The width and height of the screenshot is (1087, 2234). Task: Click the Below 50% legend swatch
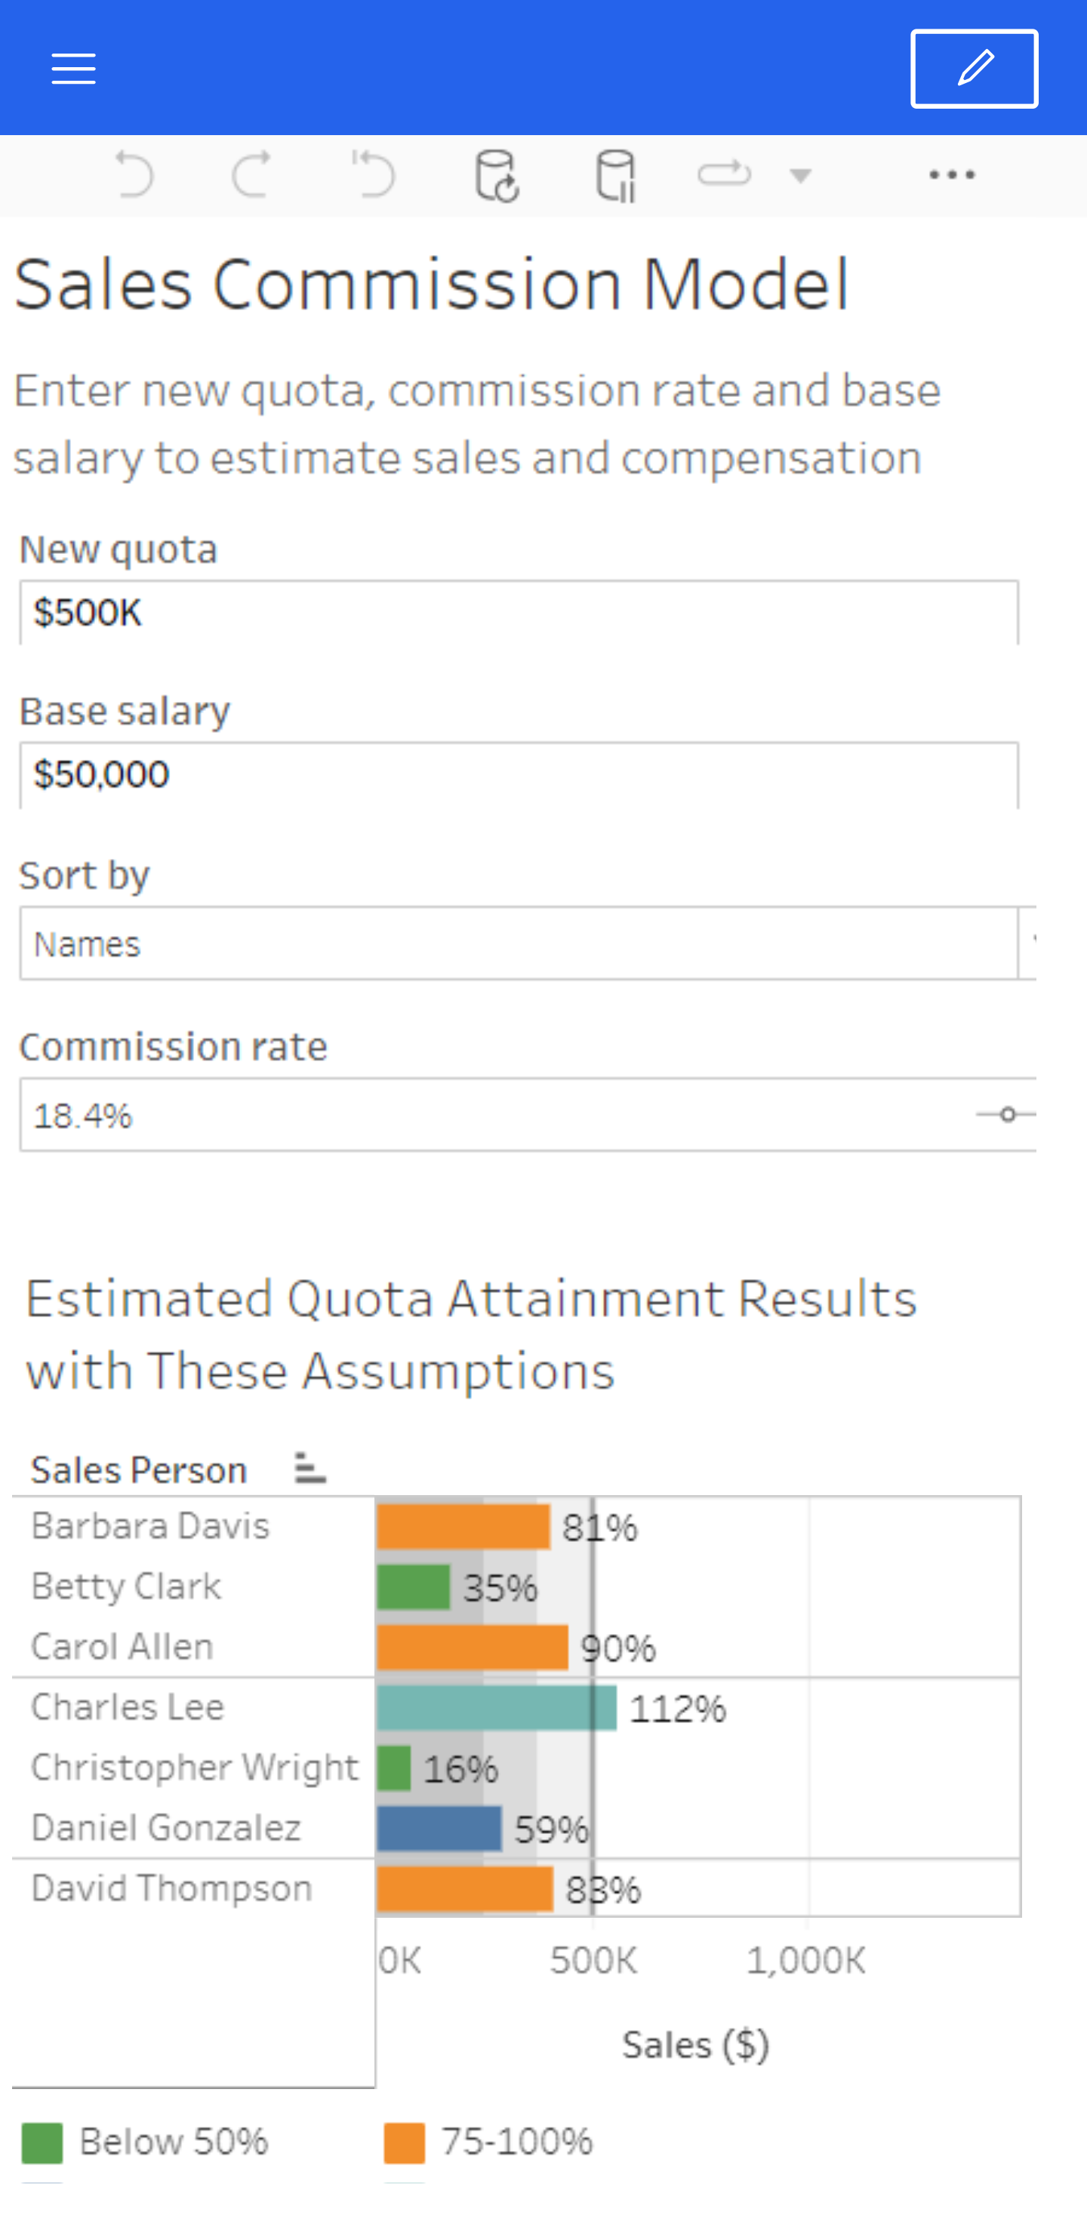click(x=42, y=2143)
